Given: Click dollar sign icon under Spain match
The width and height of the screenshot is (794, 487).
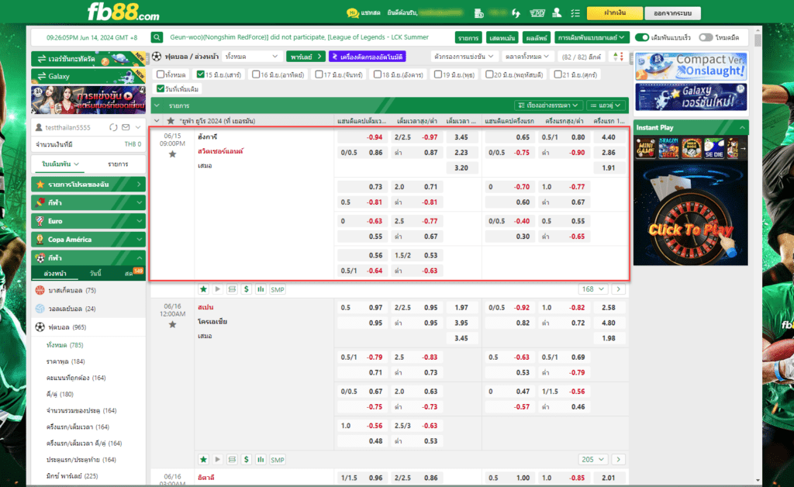Looking at the screenshot, I should (x=246, y=459).
